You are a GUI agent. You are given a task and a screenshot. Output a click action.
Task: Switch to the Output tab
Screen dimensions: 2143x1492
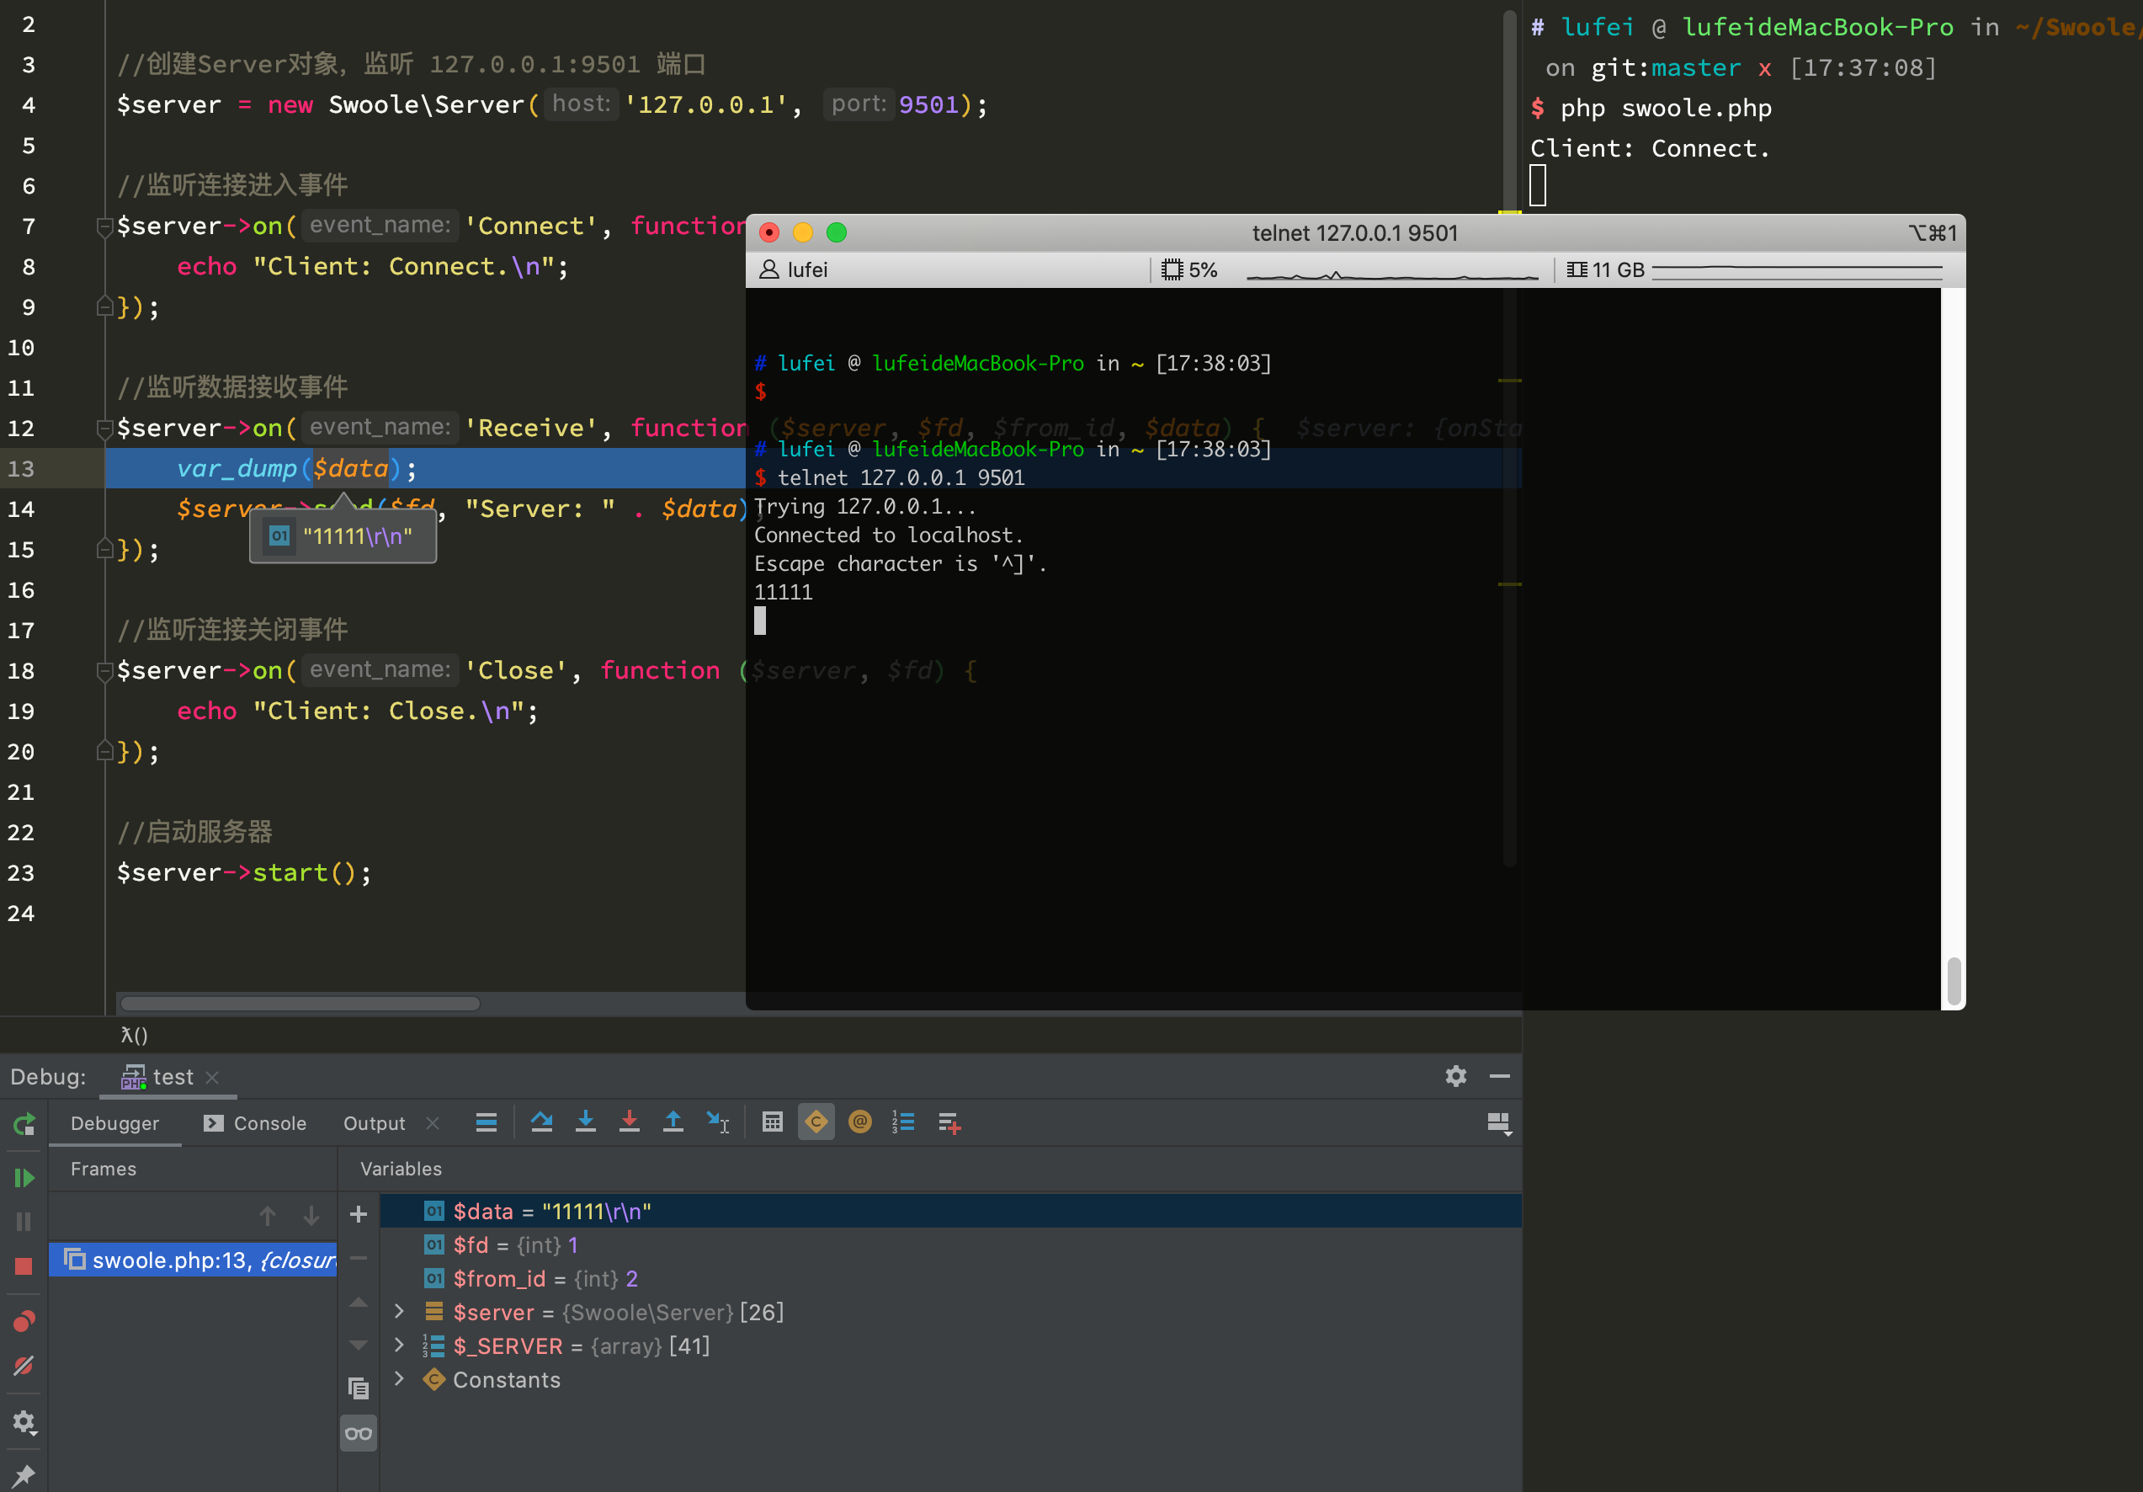(375, 1123)
